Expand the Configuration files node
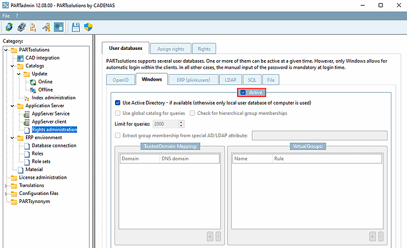Viewport: 407px width, 248px height. click(6, 194)
